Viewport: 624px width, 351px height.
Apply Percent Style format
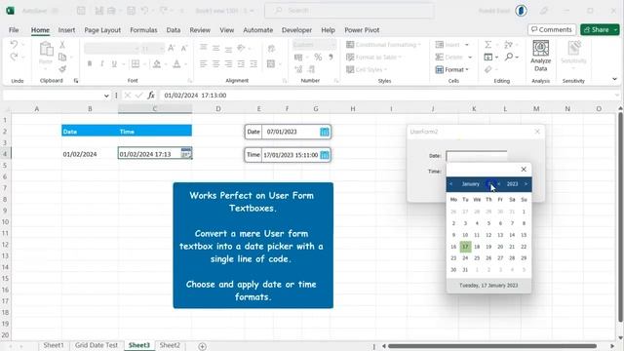click(318, 58)
